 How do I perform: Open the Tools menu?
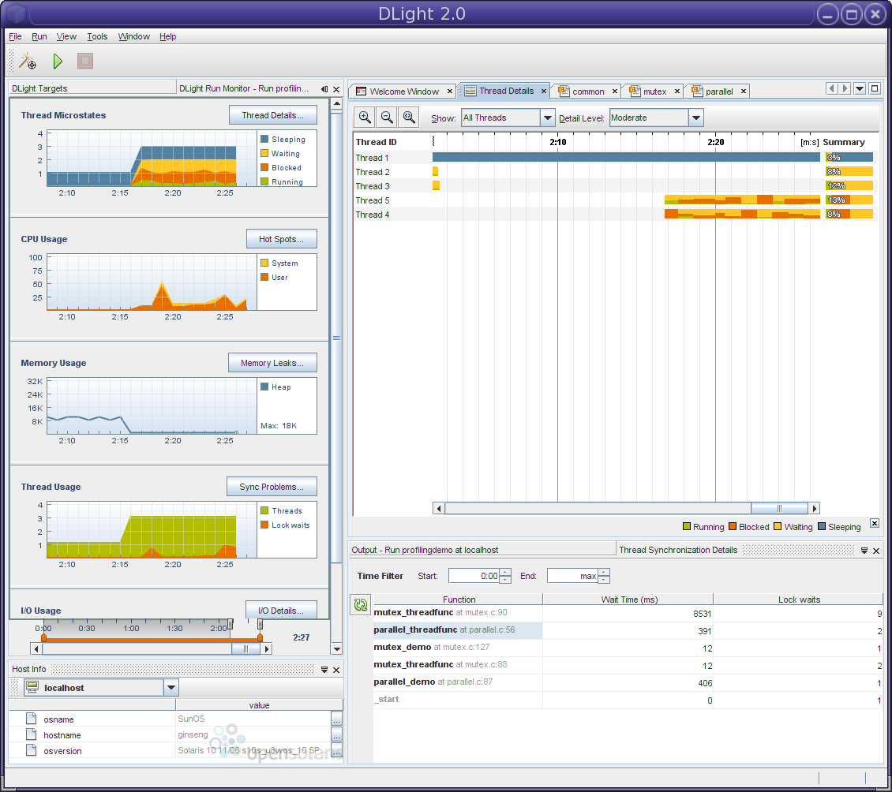(97, 36)
